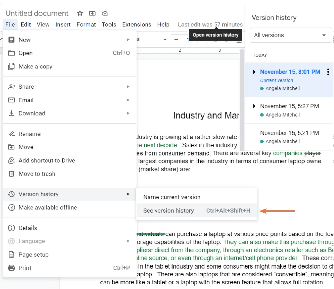The height and width of the screenshot is (289, 334).
Task: Open Print from the File menu
Action: pos(25,267)
